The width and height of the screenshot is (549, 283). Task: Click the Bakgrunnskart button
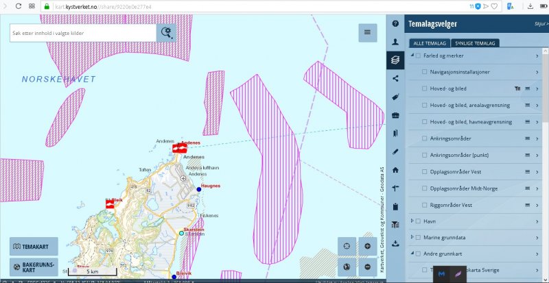pos(34,267)
